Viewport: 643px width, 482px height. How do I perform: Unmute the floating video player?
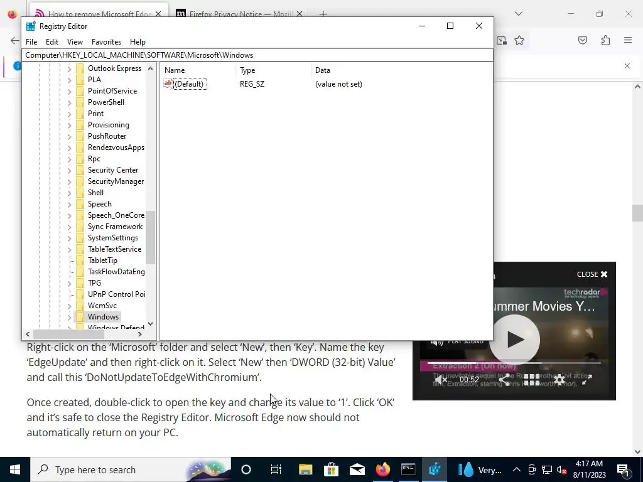click(x=441, y=380)
